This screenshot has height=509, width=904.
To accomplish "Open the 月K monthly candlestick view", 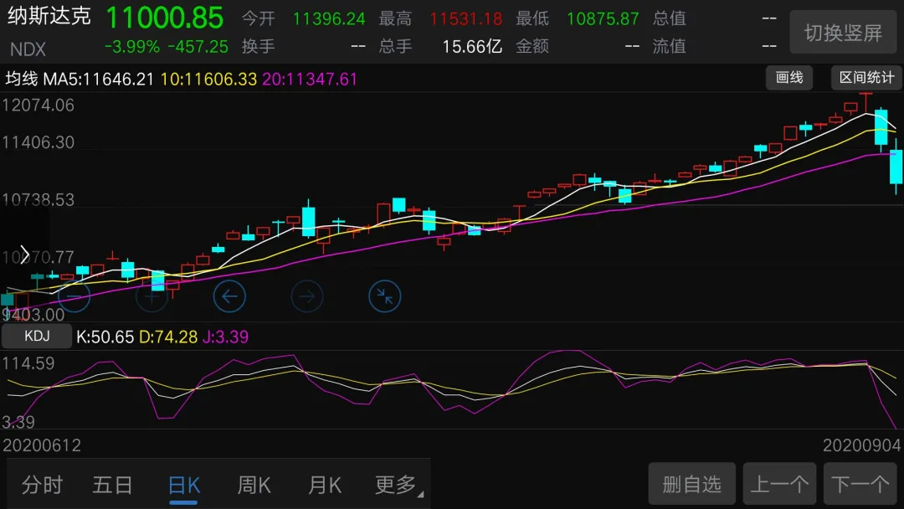I will (x=324, y=484).
